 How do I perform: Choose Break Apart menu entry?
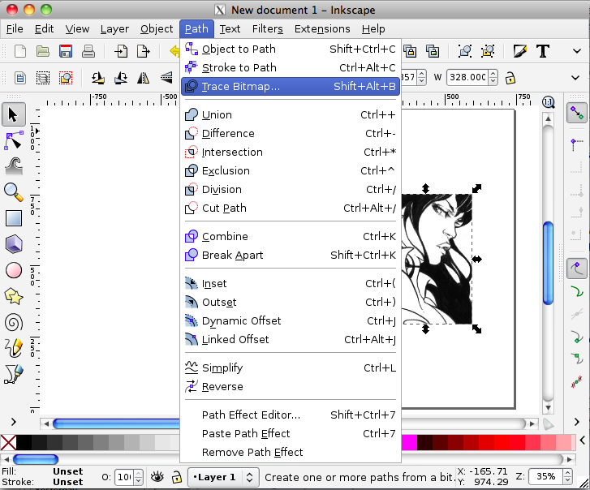[x=290, y=255]
